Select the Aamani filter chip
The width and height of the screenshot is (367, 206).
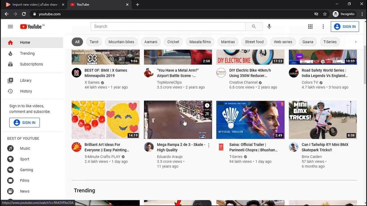tap(151, 42)
